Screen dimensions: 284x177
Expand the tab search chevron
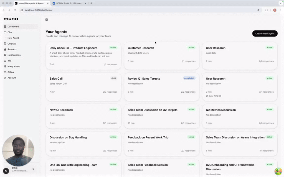[x=280, y=3]
